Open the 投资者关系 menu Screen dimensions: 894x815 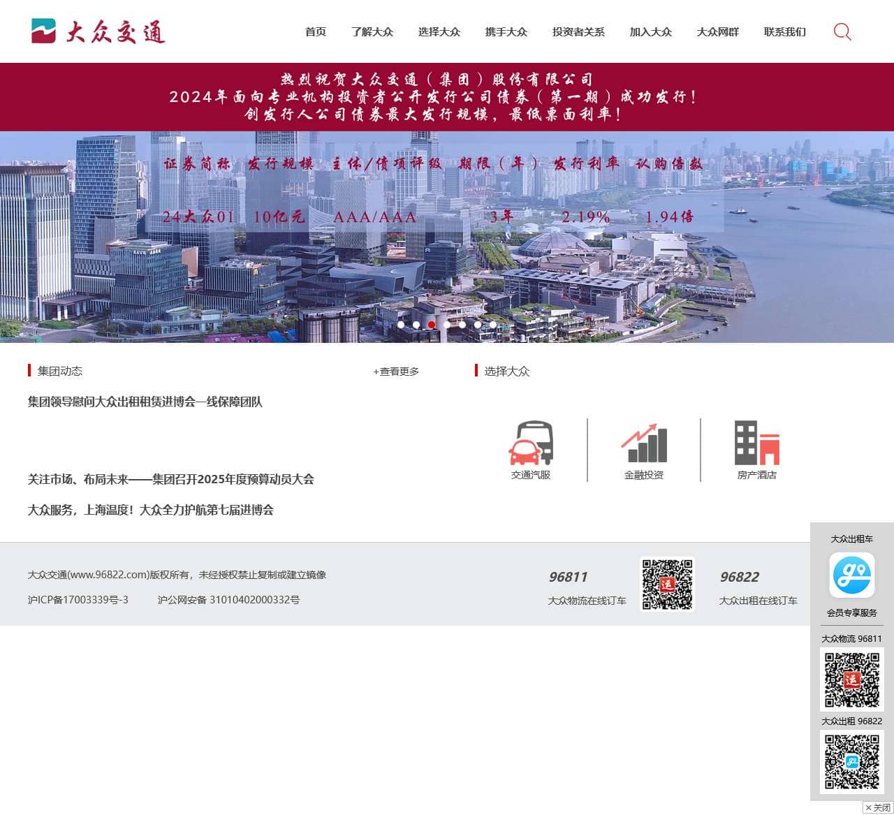(x=578, y=31)
